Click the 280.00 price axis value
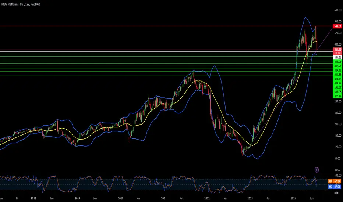Screen dimensions: 343x202 tap(338, 101)
